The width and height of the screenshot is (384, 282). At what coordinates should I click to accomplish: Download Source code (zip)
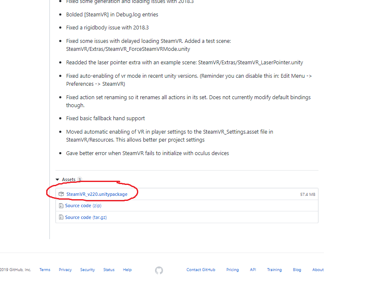(x=83, y=206)
